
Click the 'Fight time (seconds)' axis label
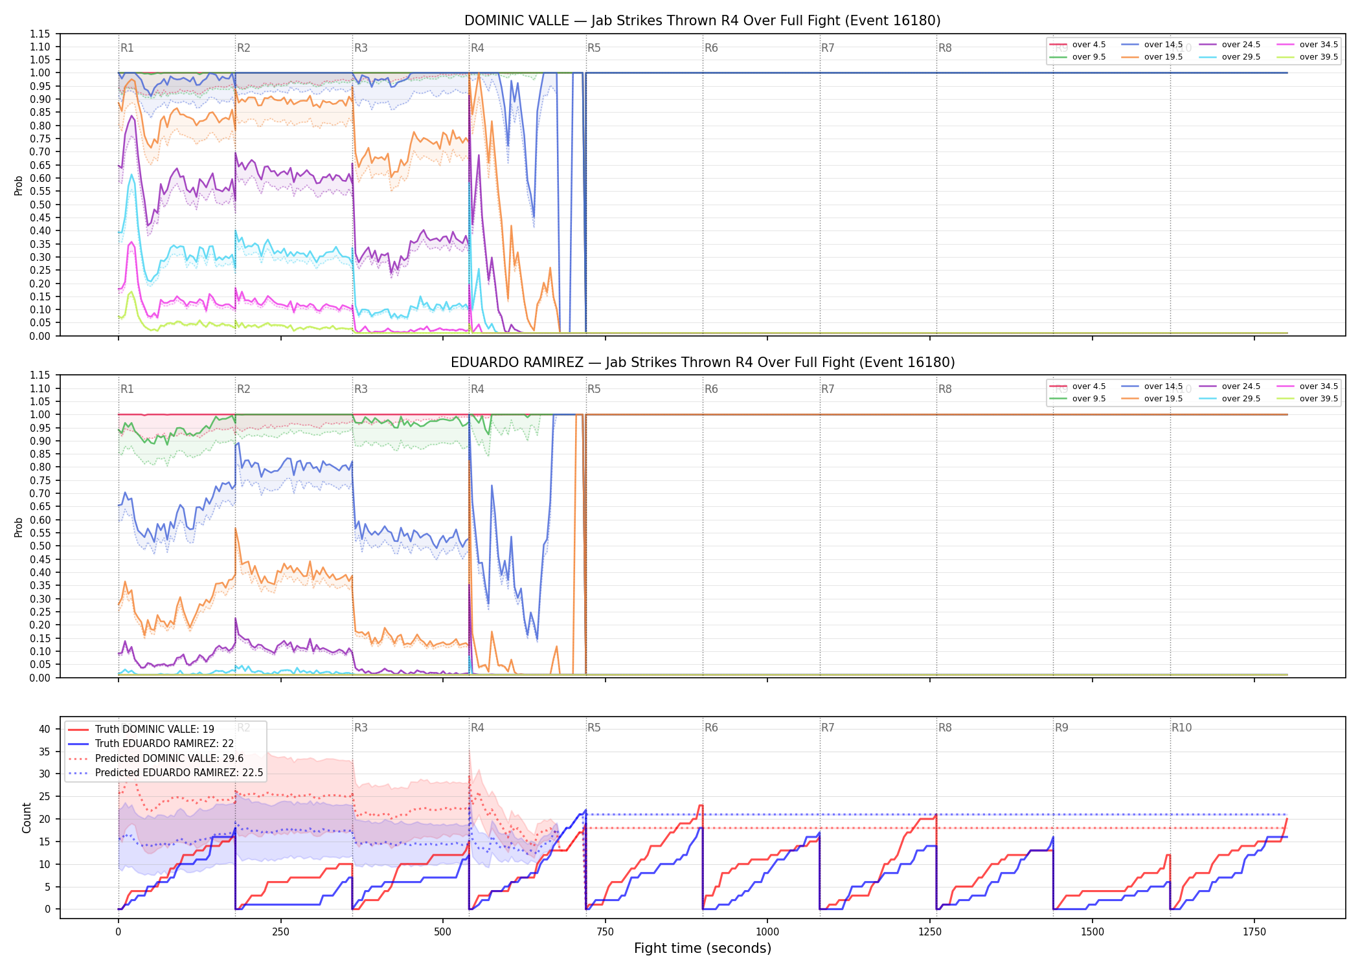[703, 948]
